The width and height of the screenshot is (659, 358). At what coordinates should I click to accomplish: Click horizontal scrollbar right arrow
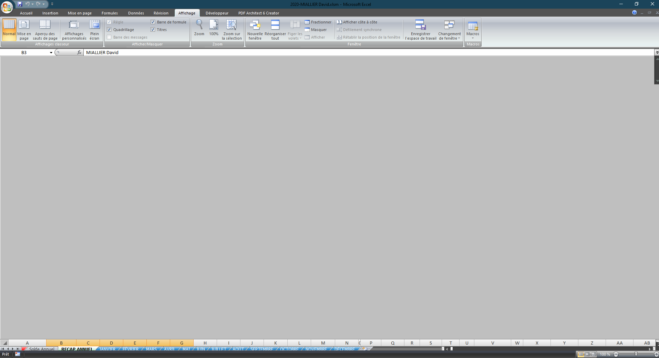(x=650, y=349)
